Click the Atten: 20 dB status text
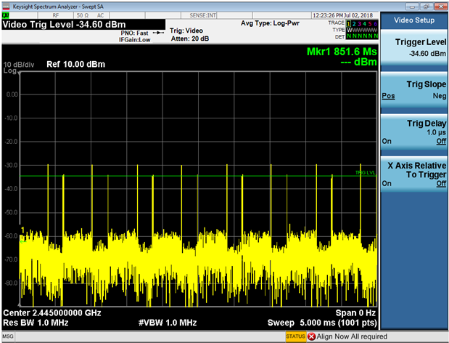 tap(190, 39)
